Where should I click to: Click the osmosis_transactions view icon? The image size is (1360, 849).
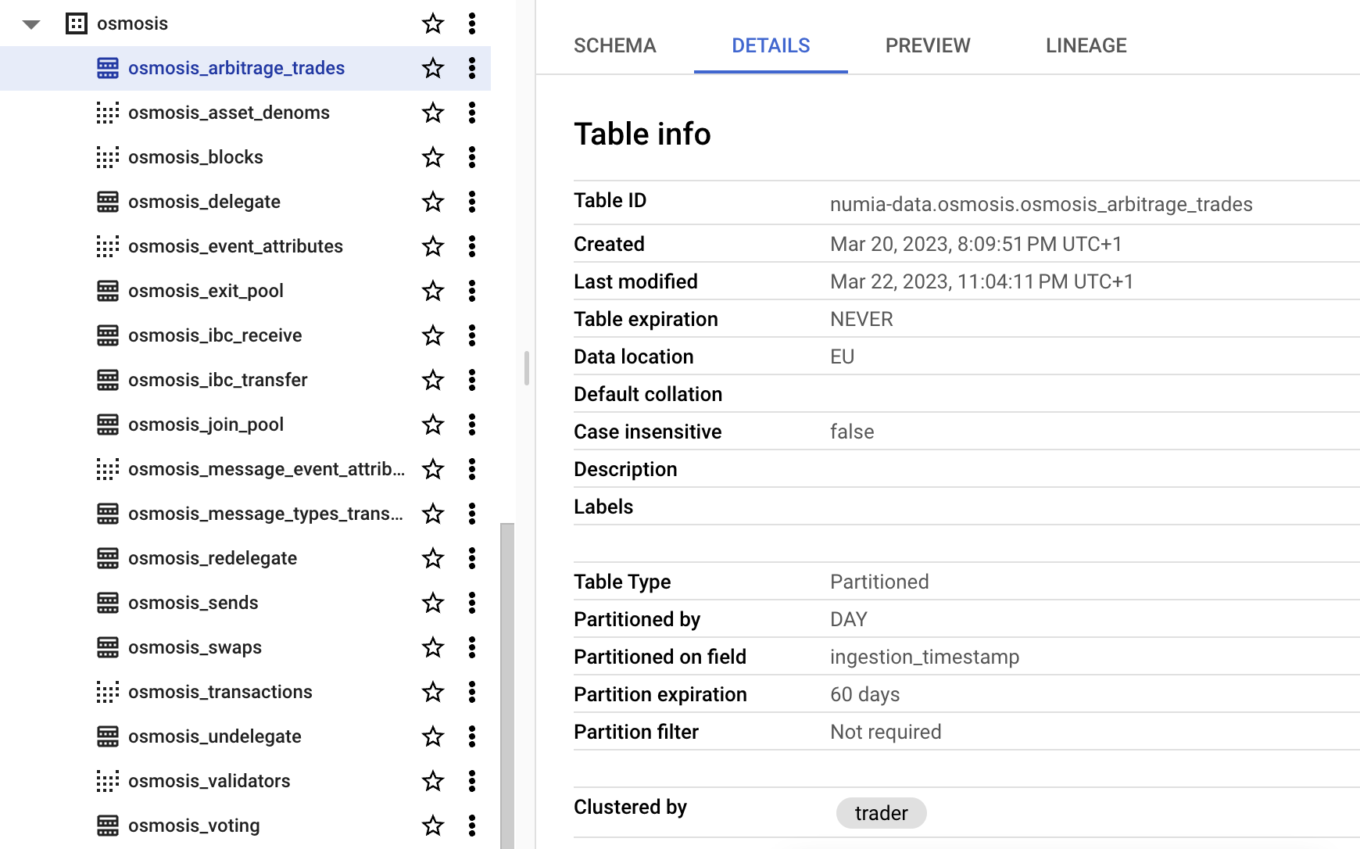108,692
